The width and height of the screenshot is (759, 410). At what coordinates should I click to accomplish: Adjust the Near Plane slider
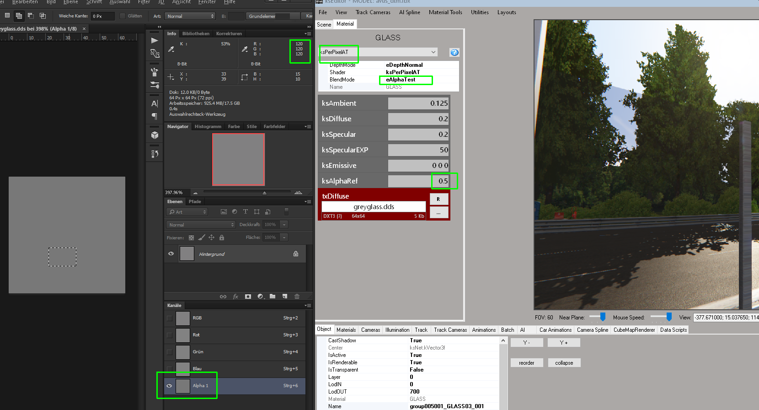point(603,317)
